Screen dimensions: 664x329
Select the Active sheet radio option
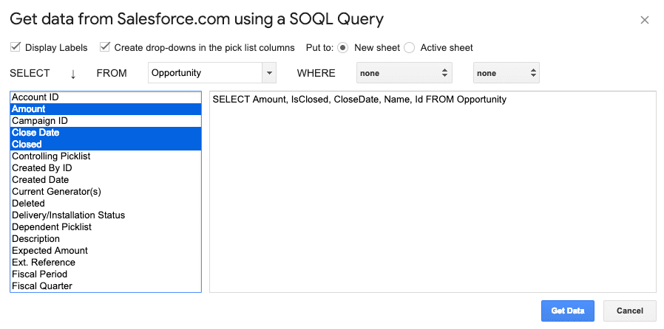(x=409, y=48)
